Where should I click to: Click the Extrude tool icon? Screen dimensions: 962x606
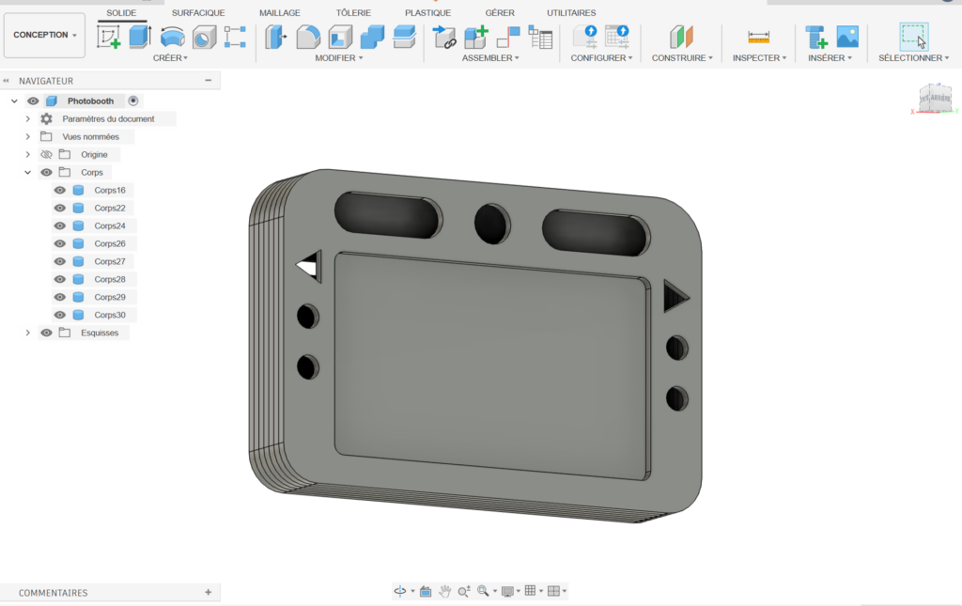[x=140, y=37]
